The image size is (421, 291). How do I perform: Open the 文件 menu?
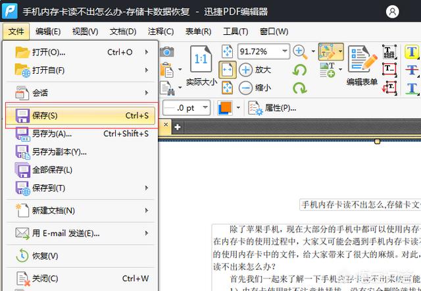coord(16,32)
